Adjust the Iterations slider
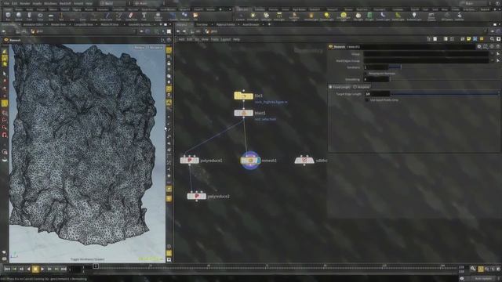Viewport: 502px width, 282px height. tap(445, 67)
